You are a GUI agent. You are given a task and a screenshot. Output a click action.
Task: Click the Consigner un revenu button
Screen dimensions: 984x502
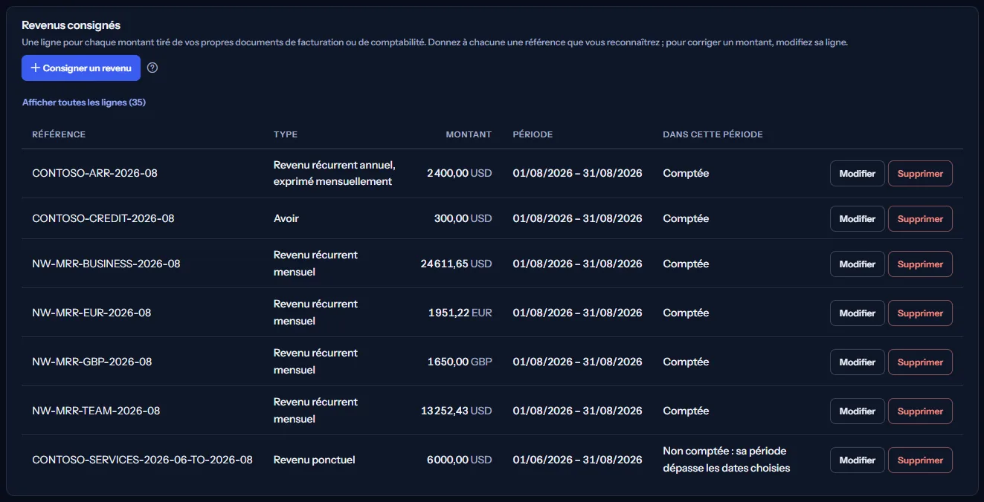coord(81,68)
